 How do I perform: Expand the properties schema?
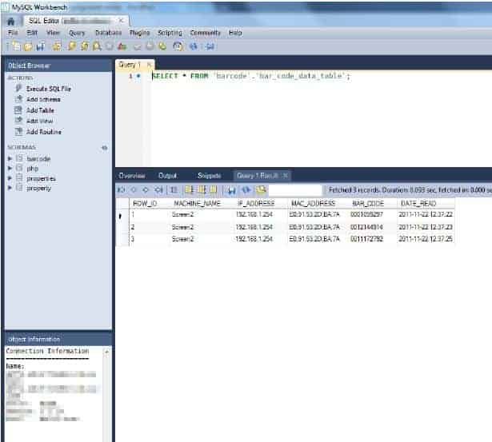[10, 178]
